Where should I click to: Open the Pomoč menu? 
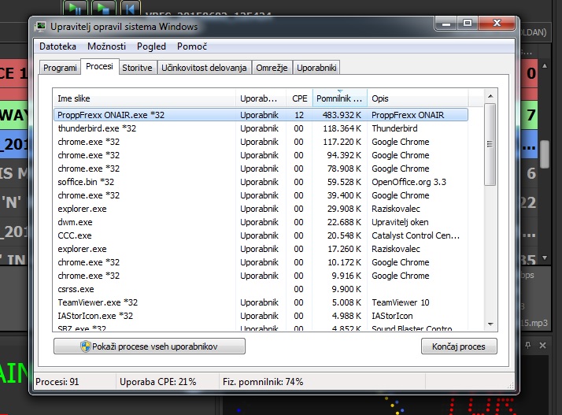pos(192,46)
